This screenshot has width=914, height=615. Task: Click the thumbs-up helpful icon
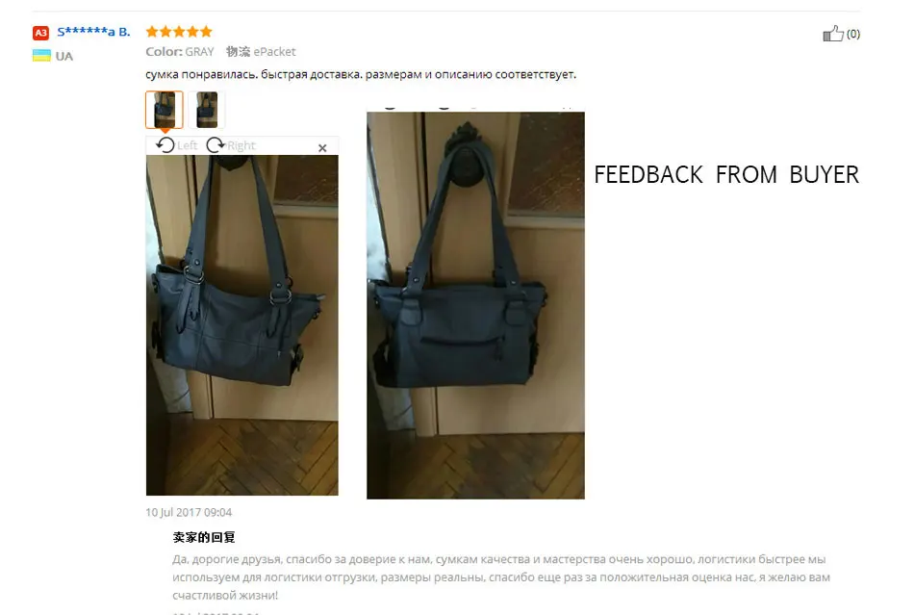[x=833, y=34]
